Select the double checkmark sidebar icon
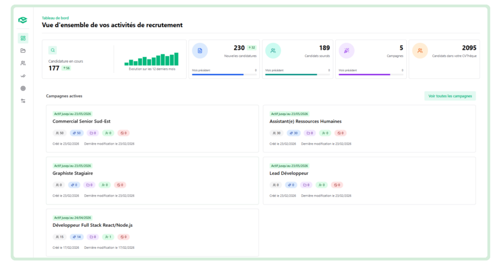This screenshot has width=501, height=265. (23, 76)
